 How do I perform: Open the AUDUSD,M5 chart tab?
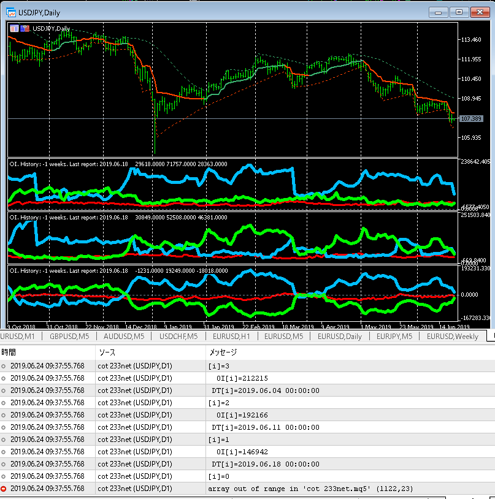[x=123, y=336]
